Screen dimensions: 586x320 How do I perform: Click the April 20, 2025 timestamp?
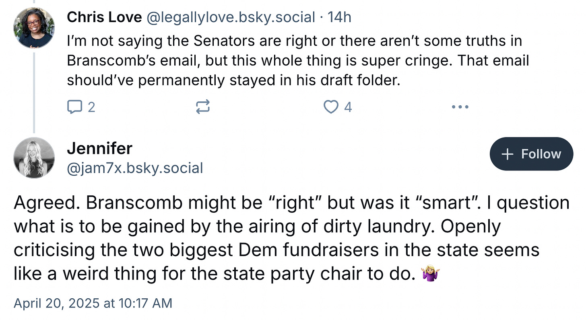point(93,303)
